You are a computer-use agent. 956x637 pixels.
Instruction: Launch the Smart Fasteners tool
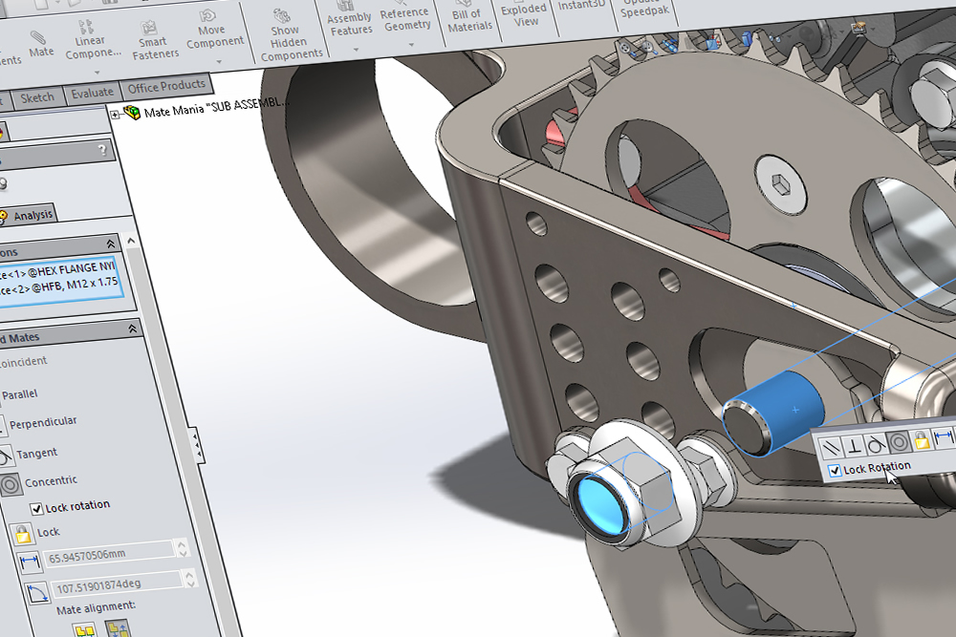click(x=154, y=40)
